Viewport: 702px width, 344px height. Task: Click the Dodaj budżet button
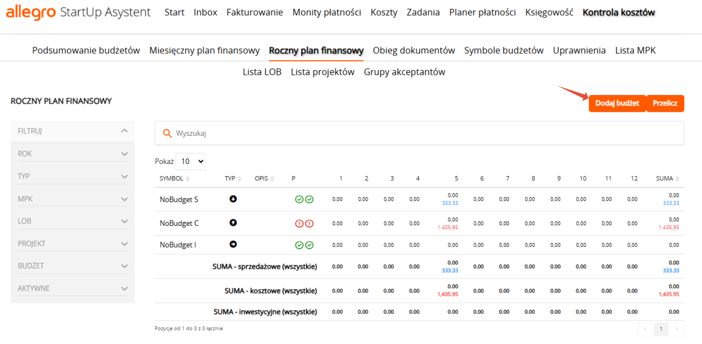click(617, 103)
